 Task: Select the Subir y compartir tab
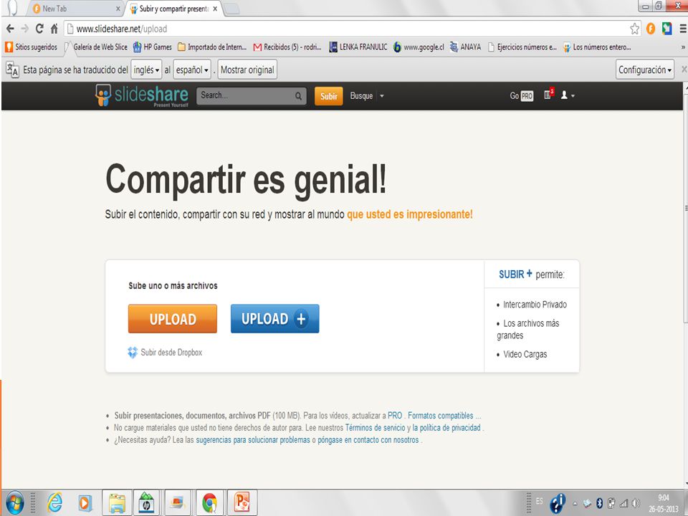coord(173,9)
